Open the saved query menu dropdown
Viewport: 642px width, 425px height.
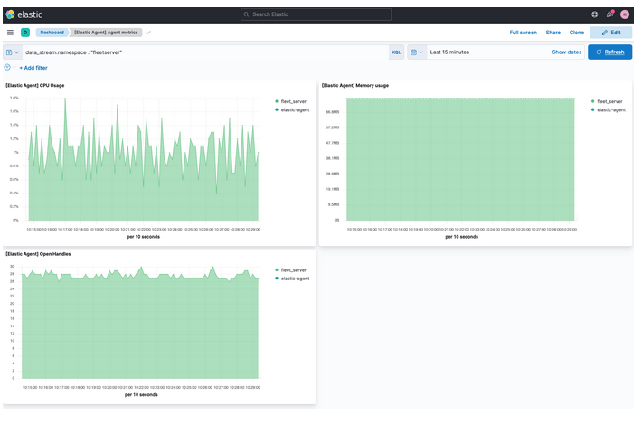(x=13, y=52)
